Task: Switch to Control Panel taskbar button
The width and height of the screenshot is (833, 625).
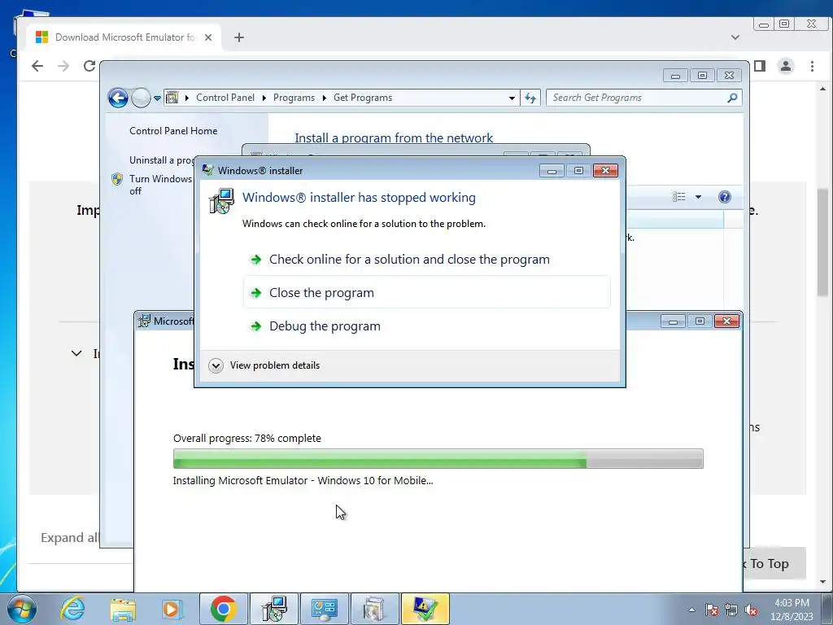Action: coord(325,609)
